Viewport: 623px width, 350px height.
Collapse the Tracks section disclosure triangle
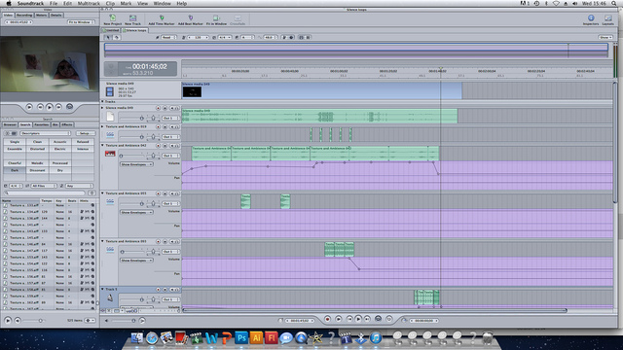103,101
